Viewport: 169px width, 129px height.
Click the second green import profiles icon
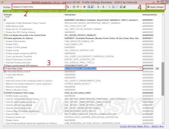[103, 7]
